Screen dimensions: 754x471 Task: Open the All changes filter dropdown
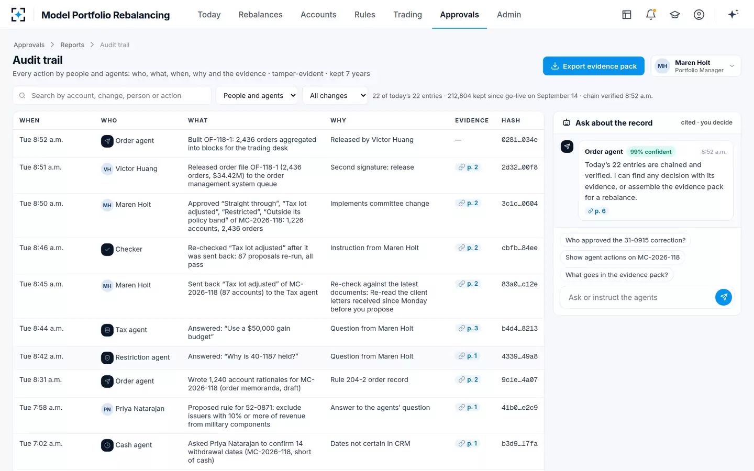pyautogui.click(x=335, y=95)
